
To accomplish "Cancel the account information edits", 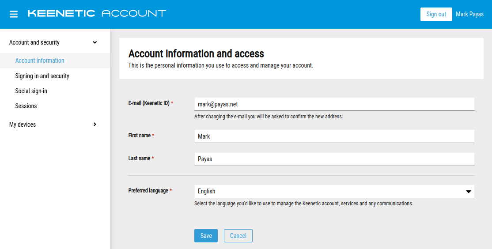I will 238,236.
